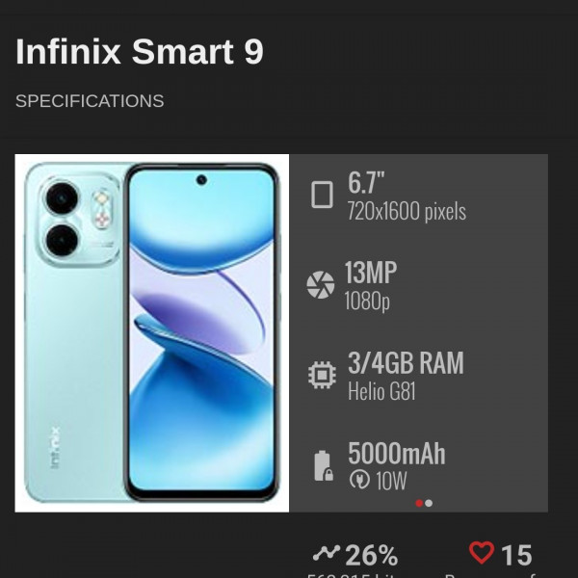The height and width of the screenshot is (578, 578).
Task: Click the 26% popularity value
Action: pyautogui.click(x=372, y=555)
